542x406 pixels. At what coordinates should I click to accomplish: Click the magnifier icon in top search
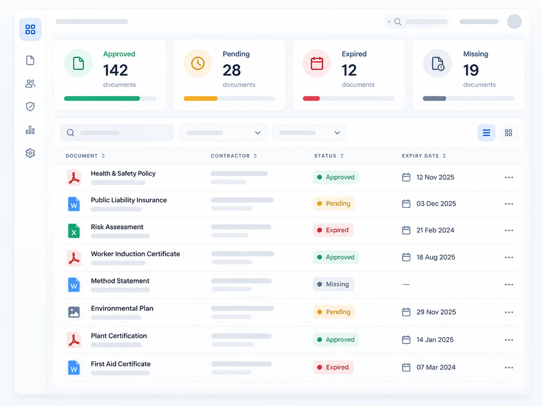[397, 21]
